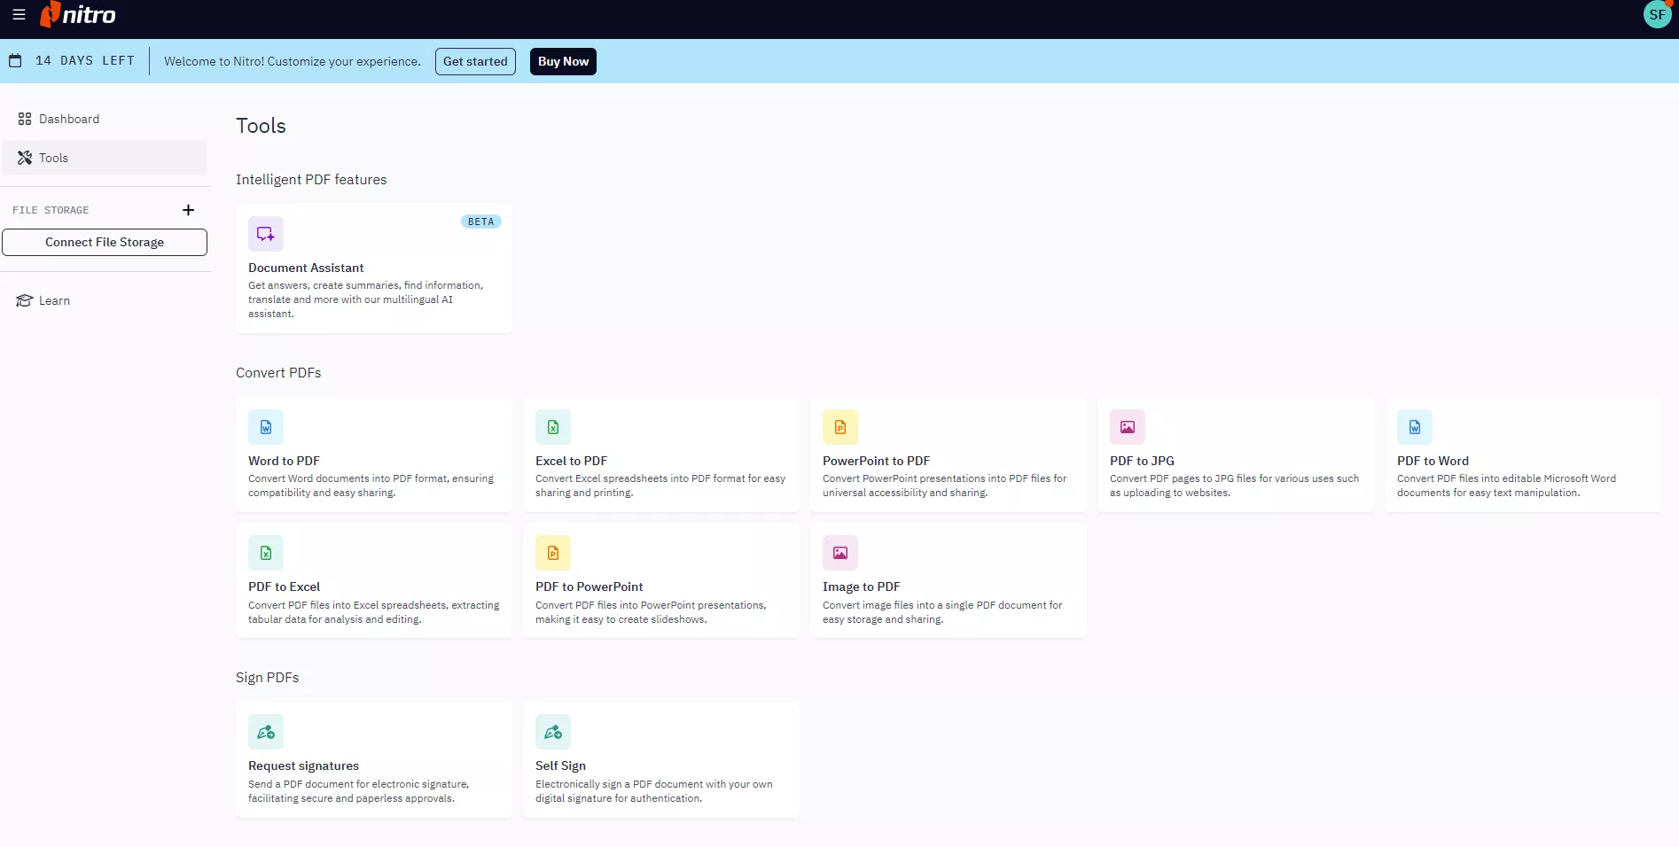Open the Learn section
This screenshot has height=847, width=1679.
tap(105, 300)
